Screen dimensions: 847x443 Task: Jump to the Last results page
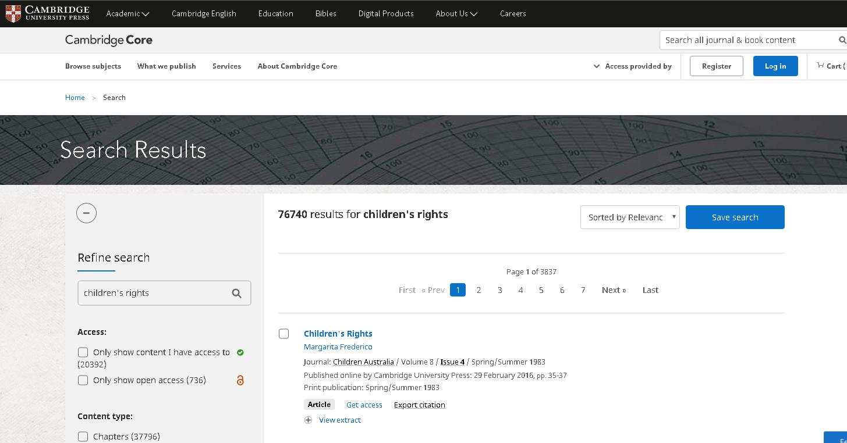point(650,290)
